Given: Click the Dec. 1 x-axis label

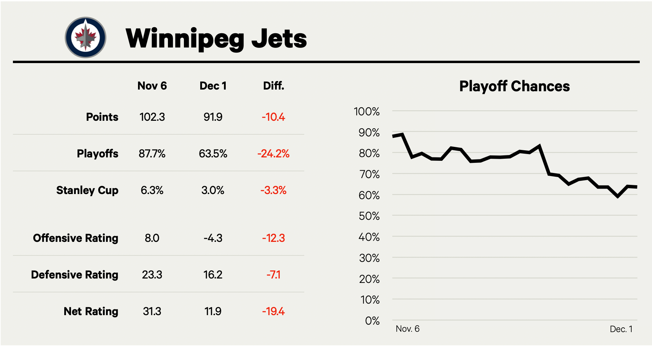Looking at the screenshot, I should tap(621, 329).
